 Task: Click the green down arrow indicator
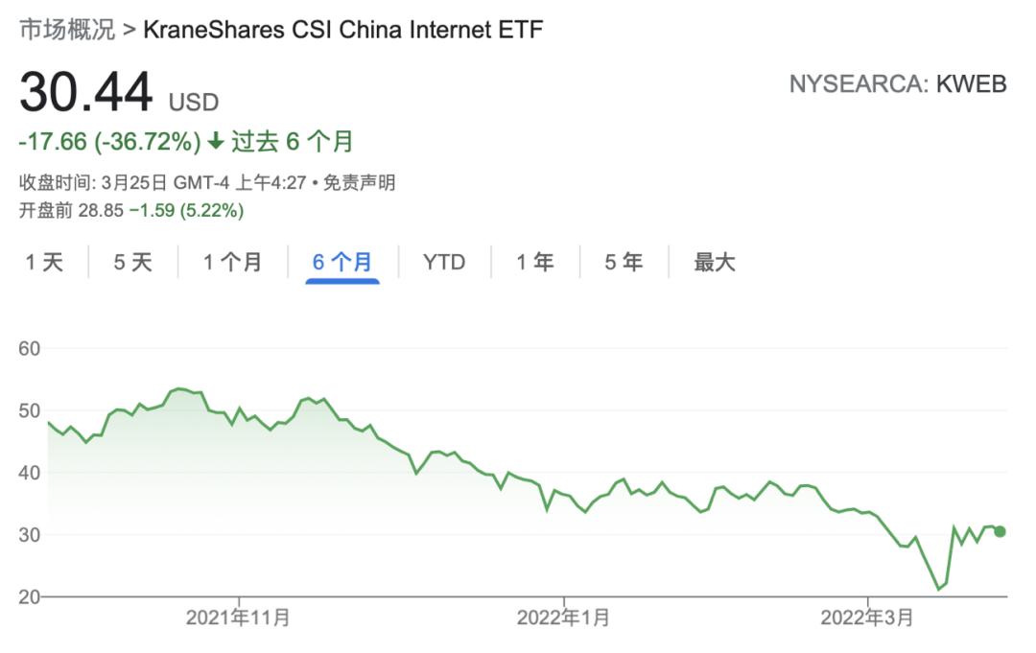216,142
